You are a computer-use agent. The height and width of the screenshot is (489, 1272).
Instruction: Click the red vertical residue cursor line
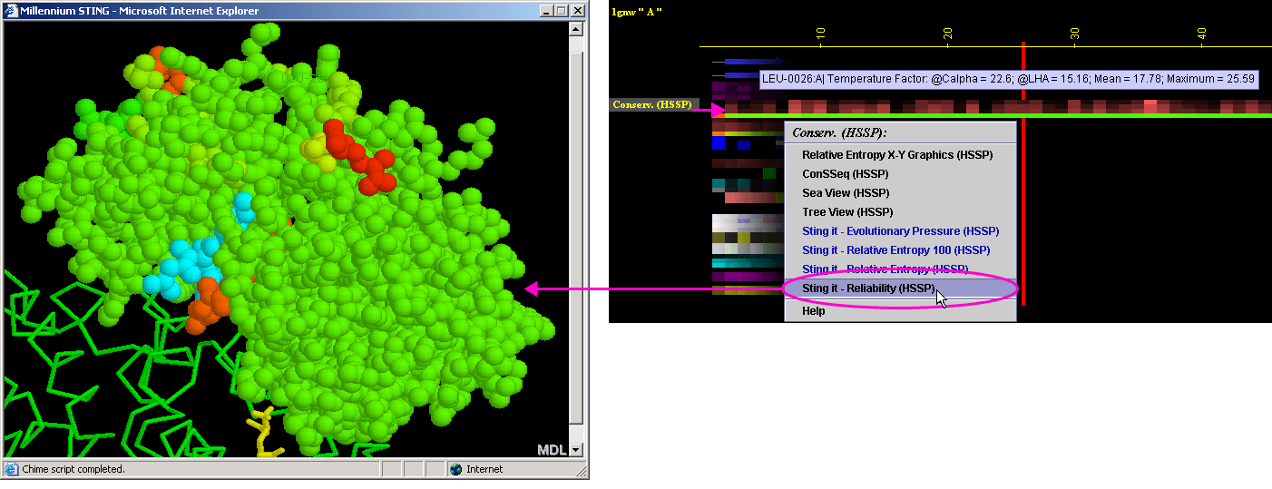[1023, 172]
